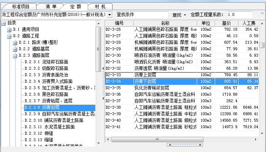The image size is (266, 152).
Task: Click table scroll down arrow
Action: 262,134
